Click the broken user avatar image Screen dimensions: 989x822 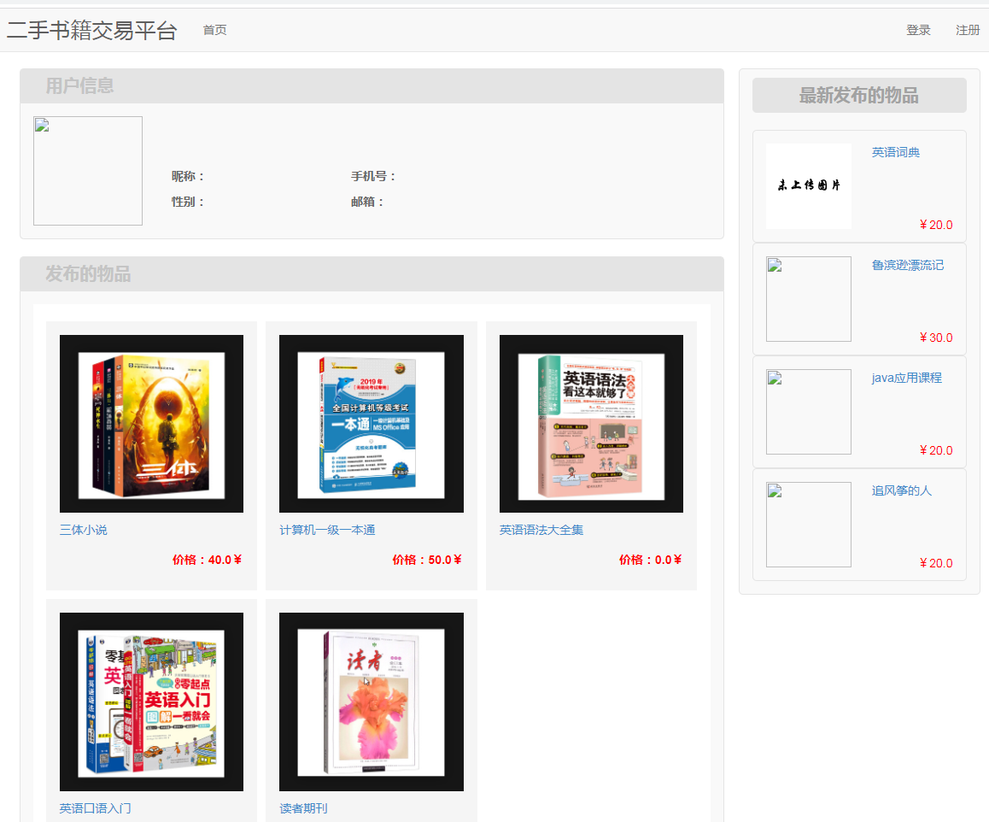pos(88,171)
